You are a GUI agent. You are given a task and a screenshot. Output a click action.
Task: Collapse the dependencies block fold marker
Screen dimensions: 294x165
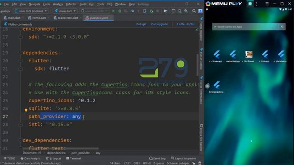pos(20,53)
